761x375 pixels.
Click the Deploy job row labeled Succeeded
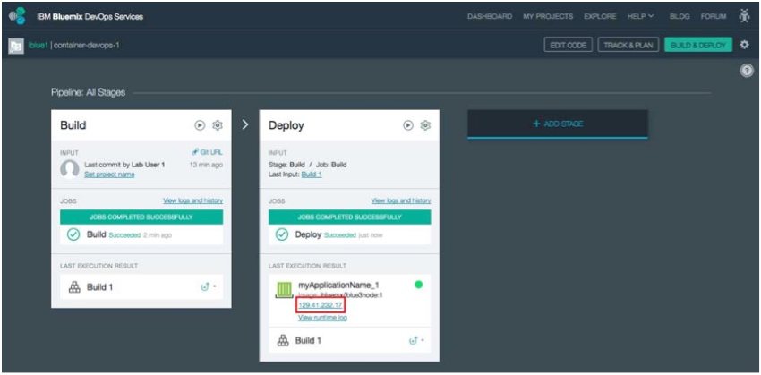click(x=350, y=234)
